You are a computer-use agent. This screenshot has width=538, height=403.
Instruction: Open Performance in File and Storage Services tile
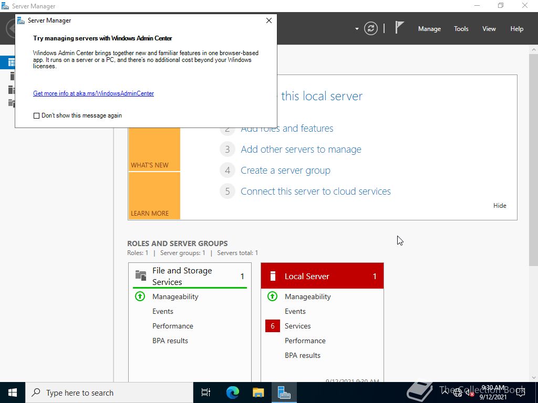click(x=172, y=326)
